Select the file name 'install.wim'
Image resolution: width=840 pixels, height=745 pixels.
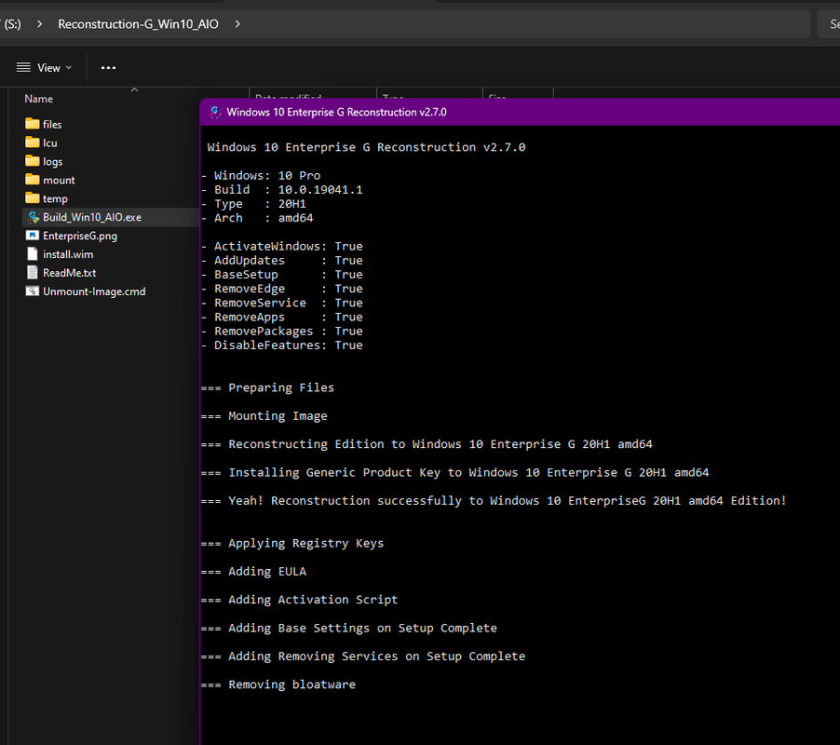68,254
